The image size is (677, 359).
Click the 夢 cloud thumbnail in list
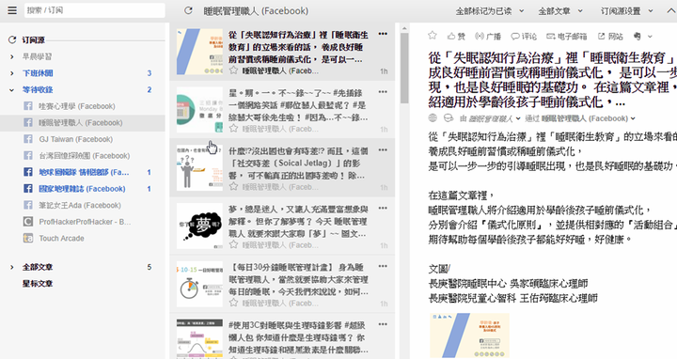coord(199,226)
